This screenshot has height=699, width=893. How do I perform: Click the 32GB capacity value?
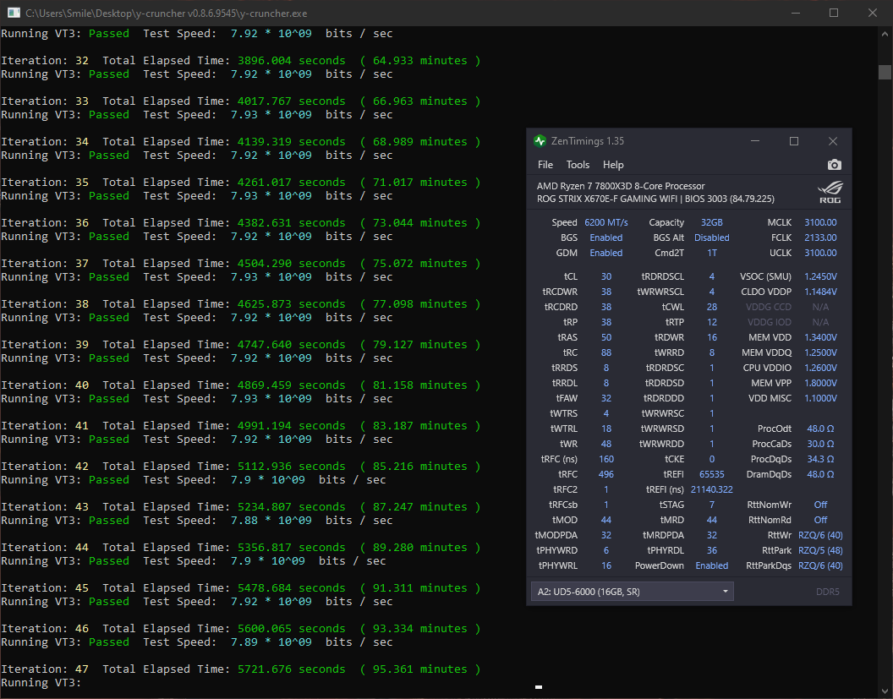[x=711, y=222]
